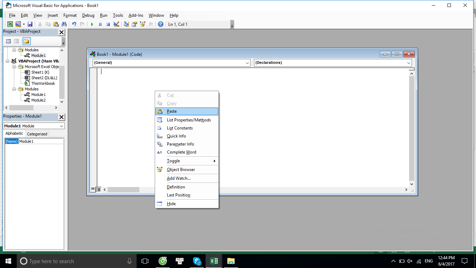This screenshot has width=476, height=268.
Task: Click the Insert UserForm toolbar icon
Action: pos(18,24)
